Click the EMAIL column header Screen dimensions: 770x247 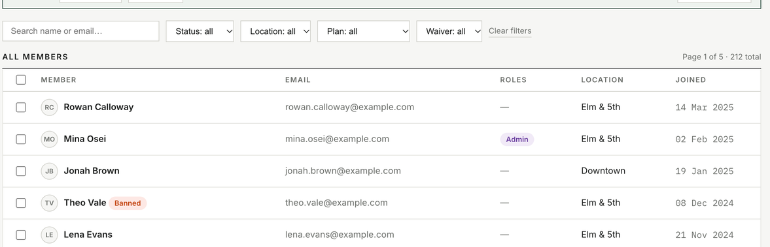(298, 80)
